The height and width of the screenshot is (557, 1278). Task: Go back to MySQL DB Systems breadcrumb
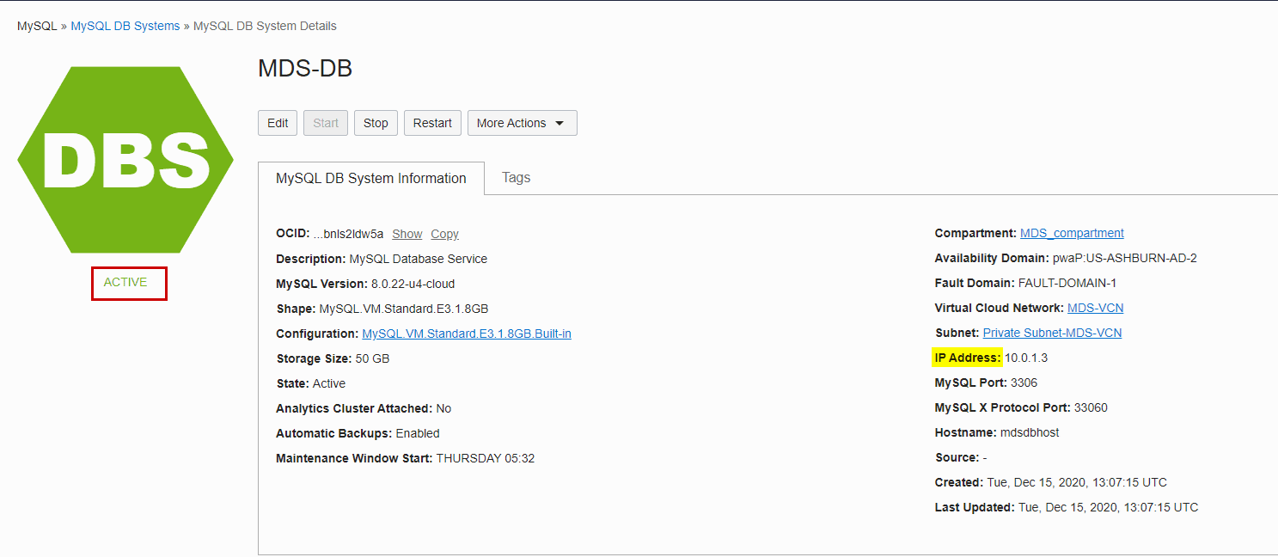pyautogui.click(x=125, y=25)
